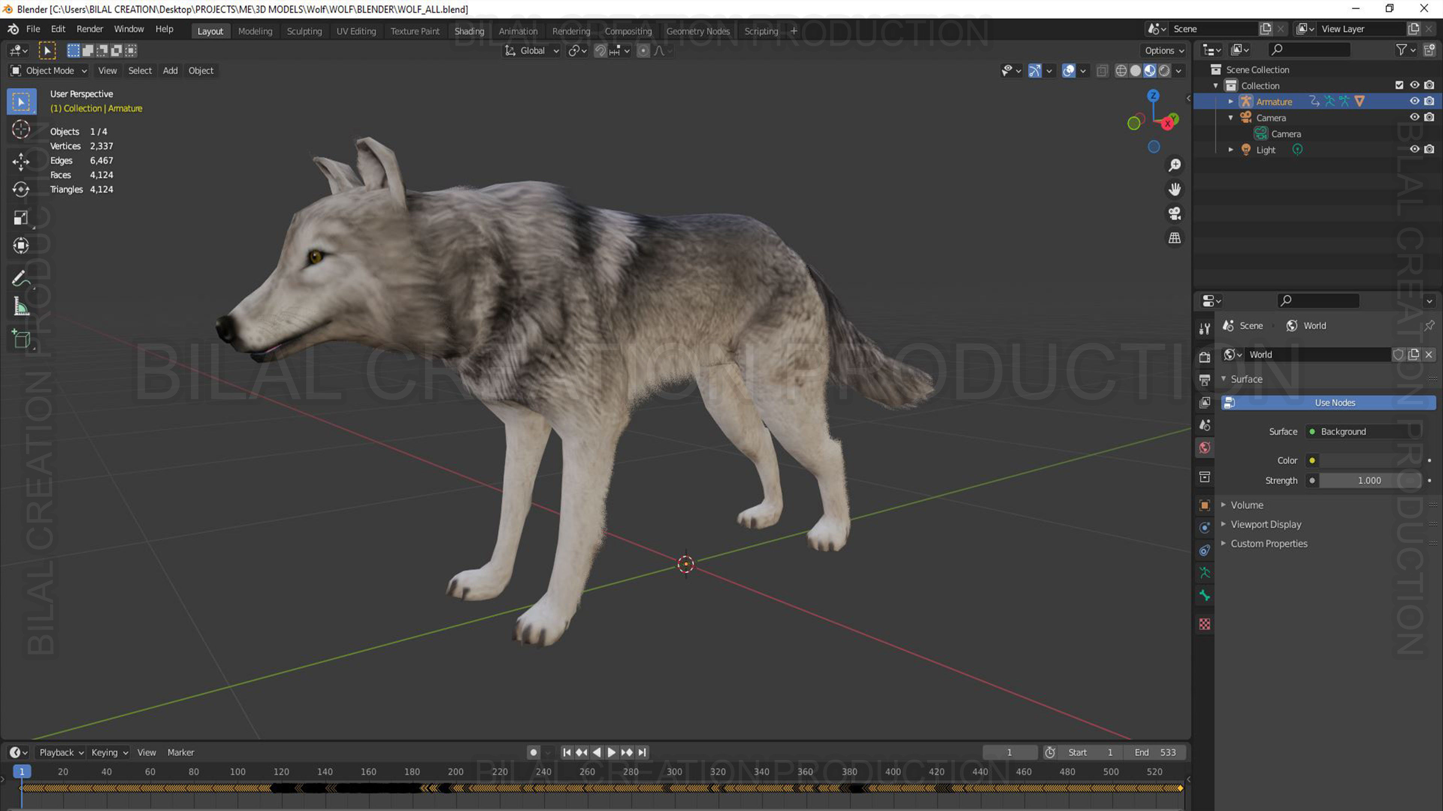Open the View Layer properties tab
The image size is (1443, 811).
[1204, 402]
